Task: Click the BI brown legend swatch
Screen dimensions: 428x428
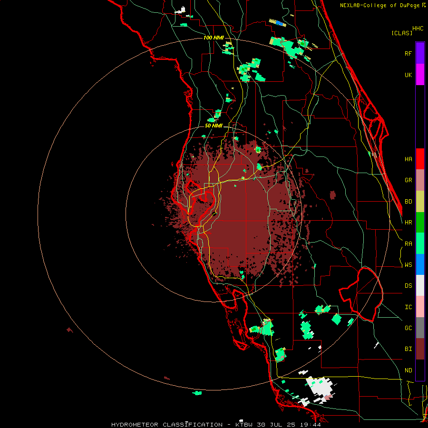Action: [420, 349]
